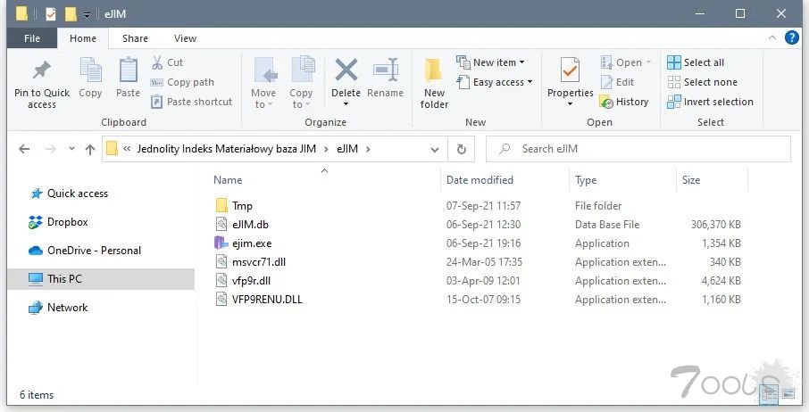This screenshot has width=809, height=412.
Task: Select Dropbox in navigation pane
Action: coord(67,222)
